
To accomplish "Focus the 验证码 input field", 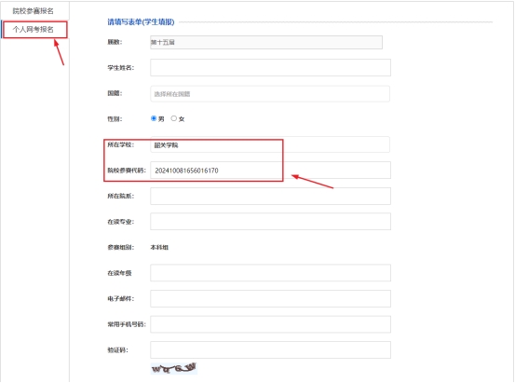I will (x=270, y=349).
